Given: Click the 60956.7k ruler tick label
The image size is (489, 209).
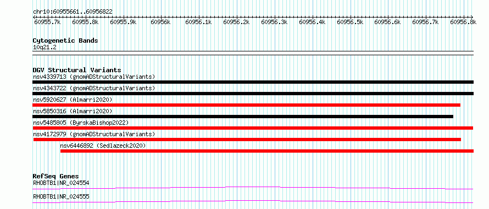Looking at the screenshot, I should (425, 22).
